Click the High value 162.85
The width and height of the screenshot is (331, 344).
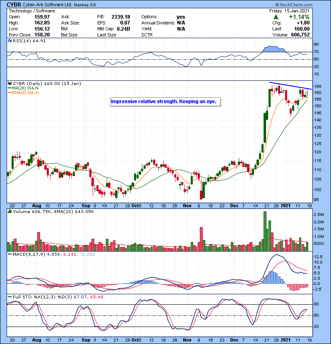coord(42,23)
